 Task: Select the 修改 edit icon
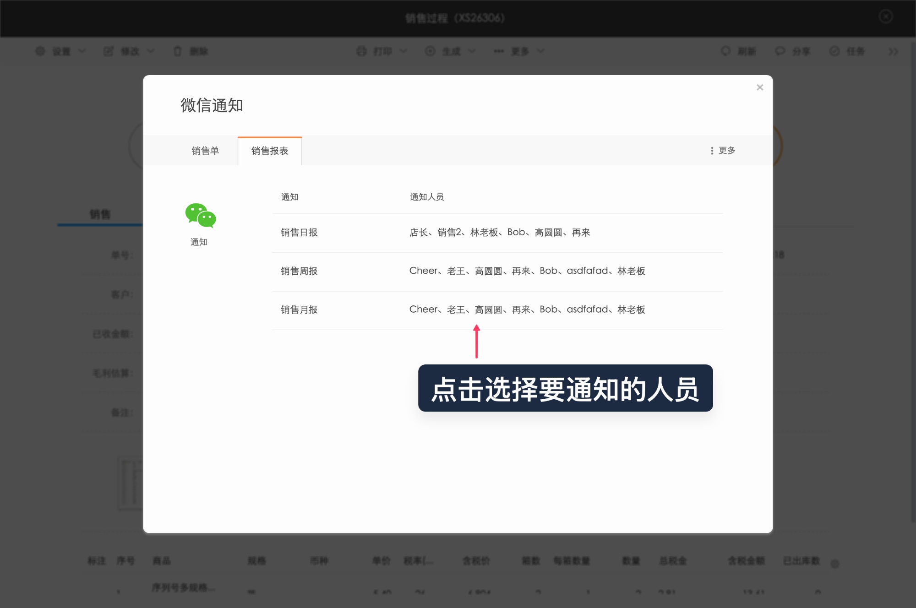coord(109,51)
